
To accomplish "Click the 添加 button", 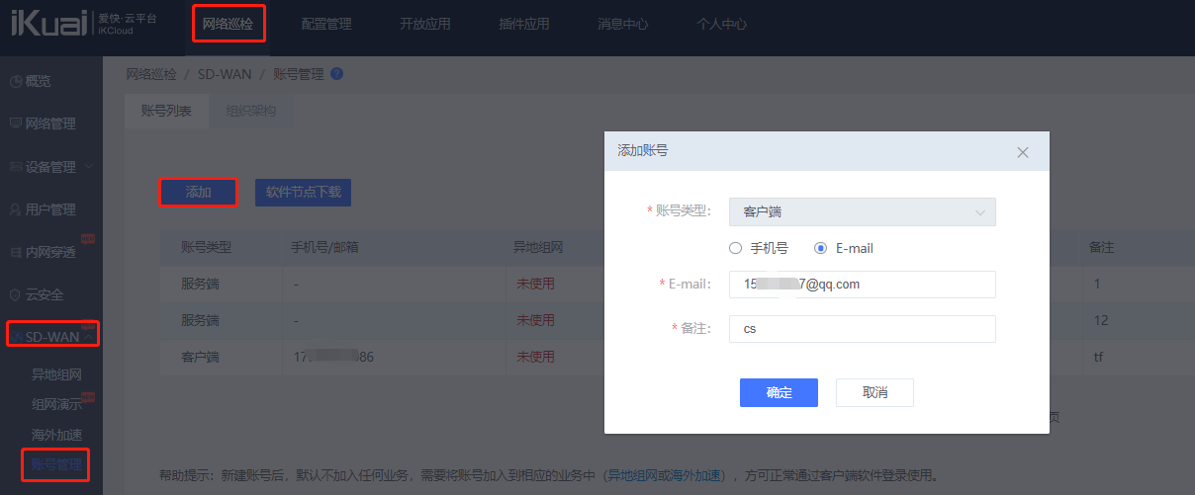I will point(198,192).
